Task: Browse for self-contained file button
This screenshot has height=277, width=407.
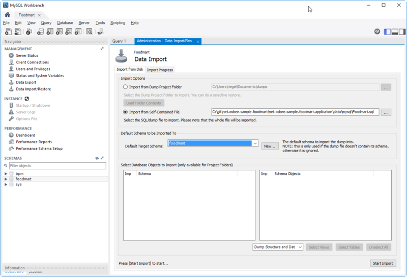Action: 386,112
